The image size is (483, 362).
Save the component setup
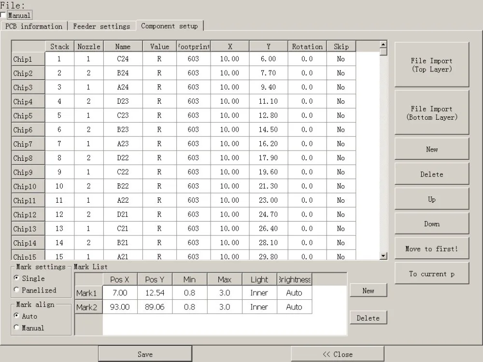coord(145,354)
